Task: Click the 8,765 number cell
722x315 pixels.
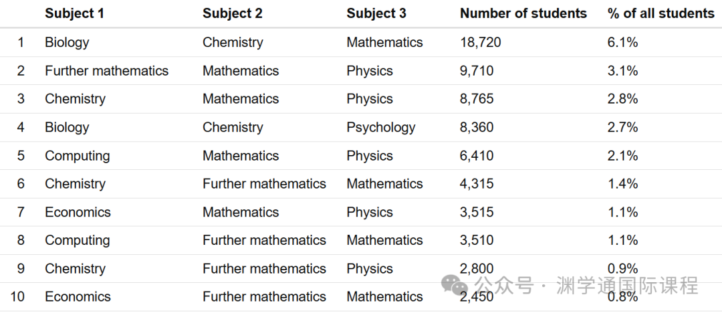Action: [477, 99]
